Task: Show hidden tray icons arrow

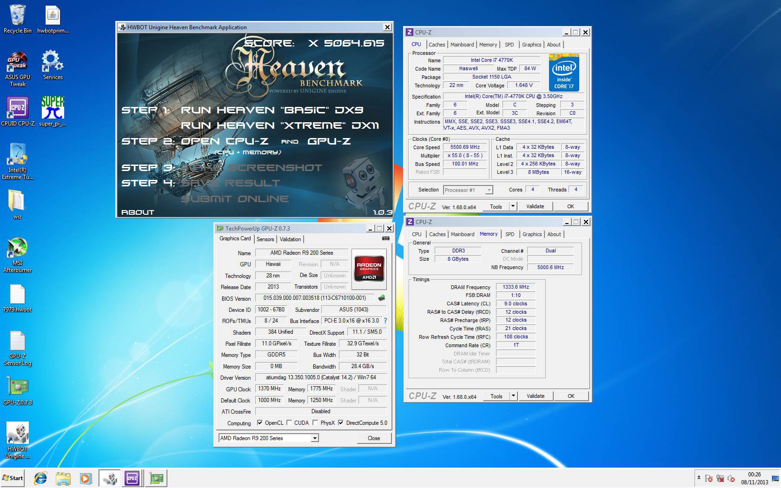Action: [698, 478]
